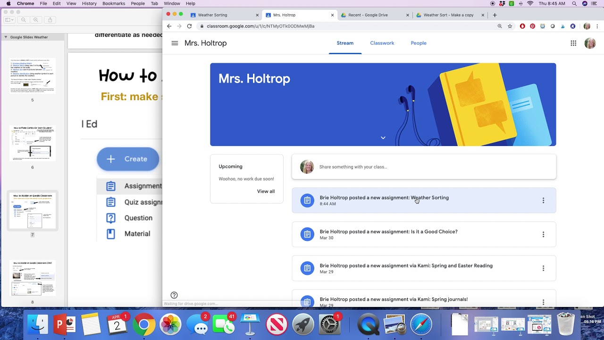Reload the Chrome page
The width and height of the screenshot is (604, 340).
pyautogui.click(x=189, y=26)
